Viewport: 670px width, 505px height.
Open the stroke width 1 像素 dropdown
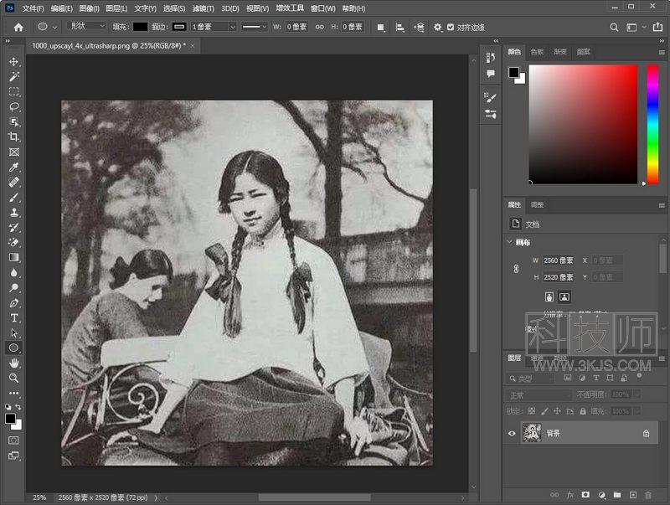233,27
